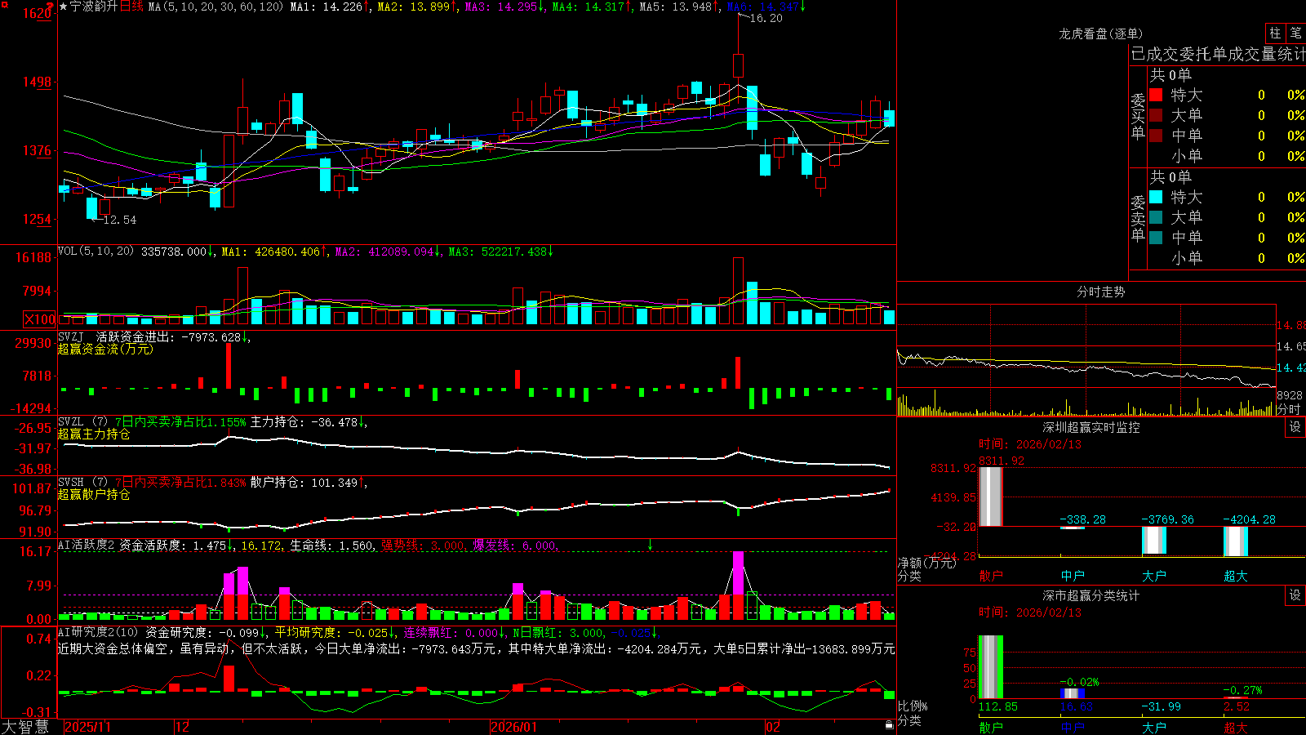Click the teal 中单 sell-order swatch
This screenshot has height=735, width=1306.
[1156, 238]
